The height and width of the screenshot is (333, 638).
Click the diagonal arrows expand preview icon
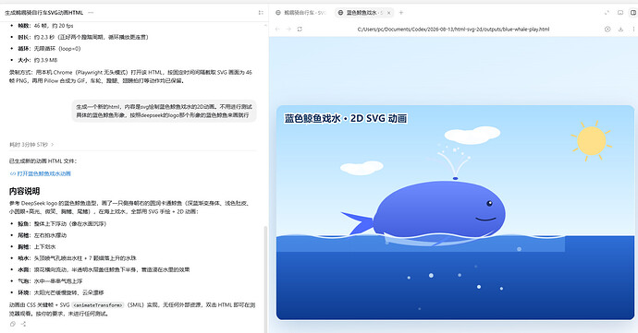pos(607,13)
